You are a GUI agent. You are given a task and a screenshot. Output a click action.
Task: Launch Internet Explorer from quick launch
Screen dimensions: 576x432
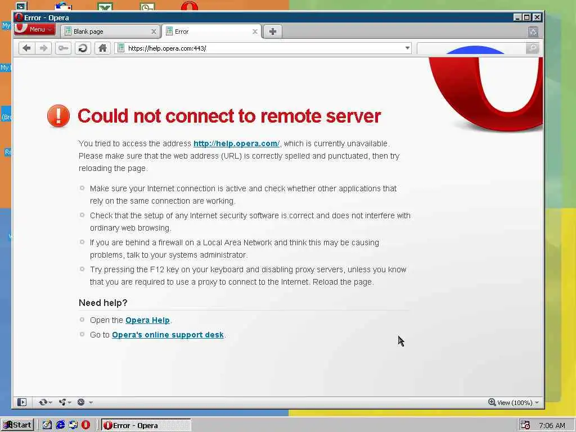60,425
